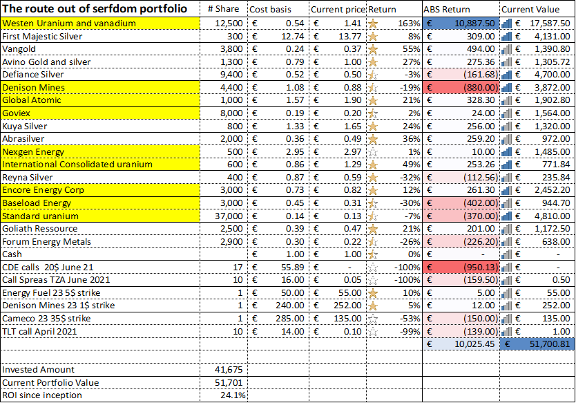
Task: Select the empty star in the CDE calls row
Action: click(373, 268)
